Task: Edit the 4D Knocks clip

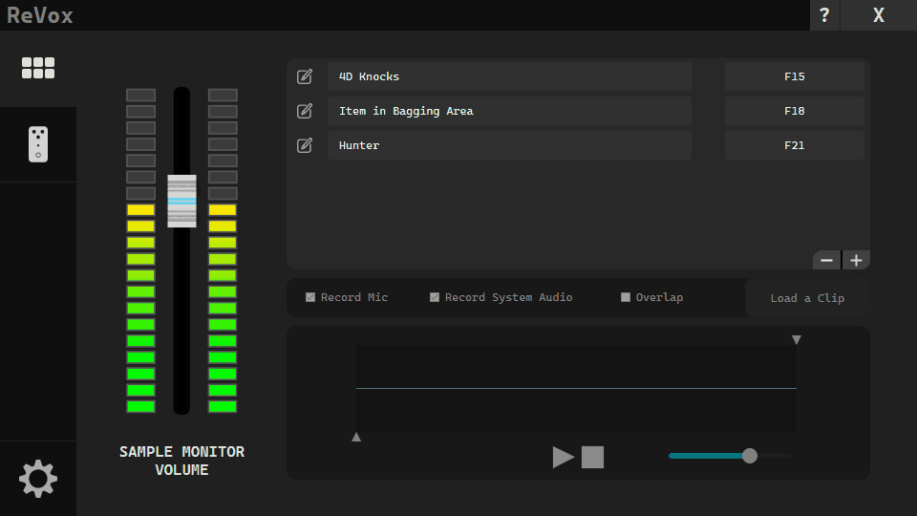Action: click(x=305, y=76)
